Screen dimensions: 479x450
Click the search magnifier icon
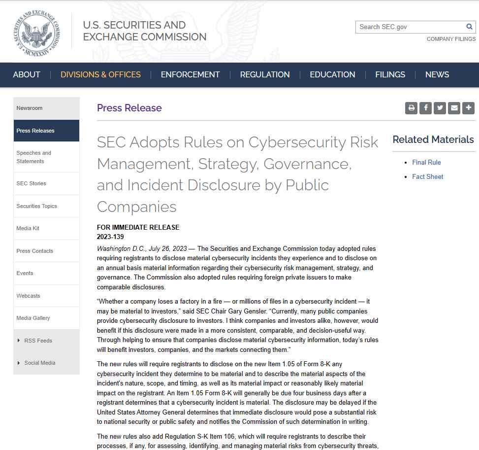tap(469, 27)
